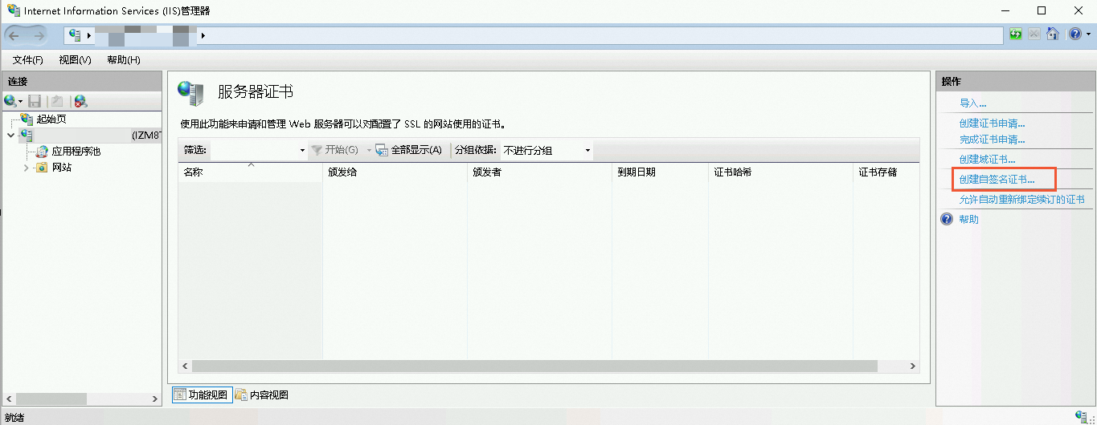Click the Forward navigation arrow
This screenshot has height=425, width=1097.
pyautogui.click(x=38, y=35)
